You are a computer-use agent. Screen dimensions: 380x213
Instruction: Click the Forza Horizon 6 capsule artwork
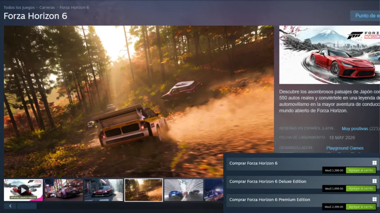330,55
